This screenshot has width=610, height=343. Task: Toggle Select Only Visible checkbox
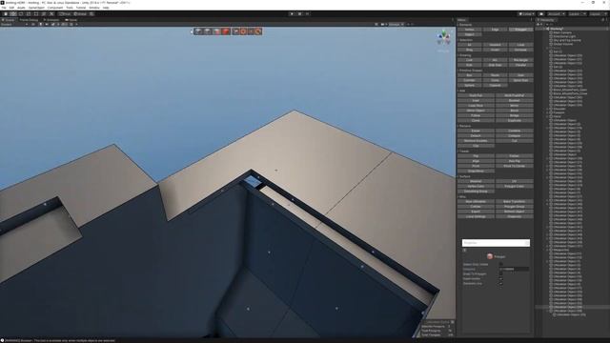[x=500, y=265]
